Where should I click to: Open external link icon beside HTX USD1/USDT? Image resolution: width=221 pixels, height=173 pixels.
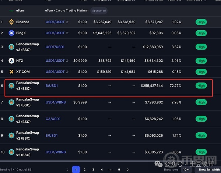click(x=67, y=61)
